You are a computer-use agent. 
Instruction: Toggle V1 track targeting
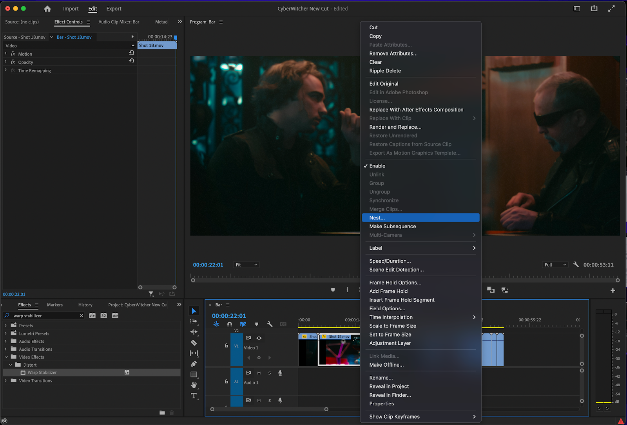[236, 346]
